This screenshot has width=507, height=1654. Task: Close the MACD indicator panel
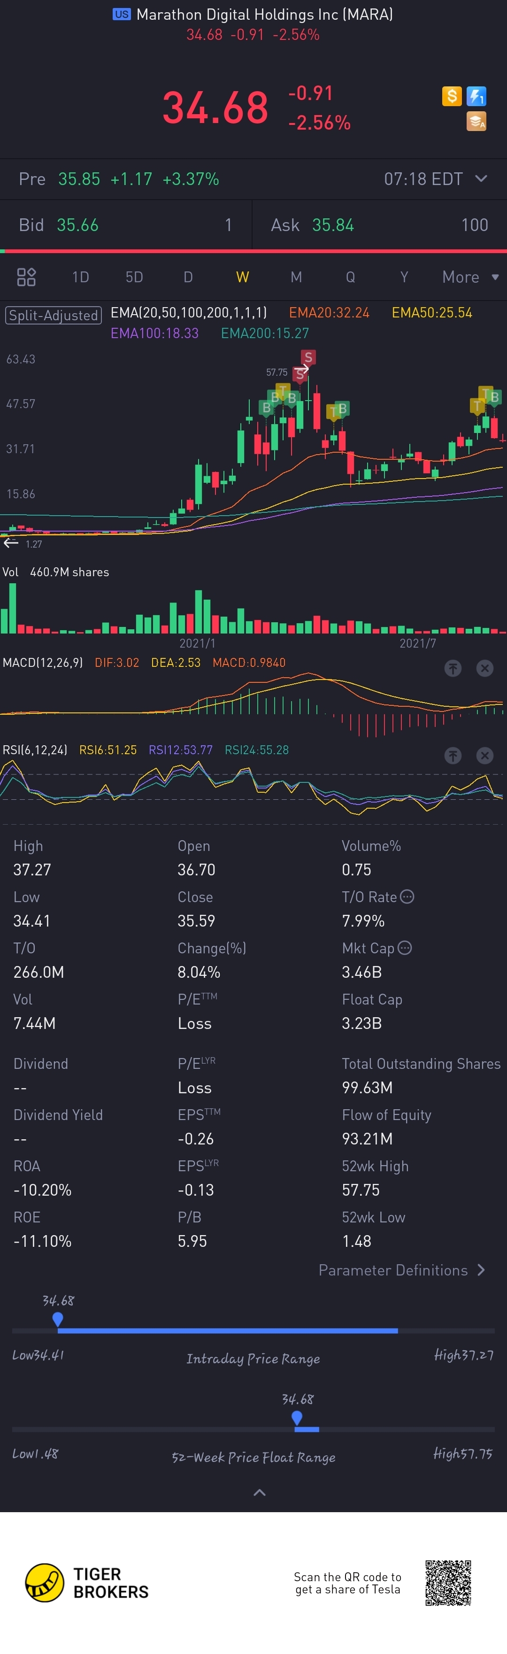pyautogui.click(x=485, y=668)
